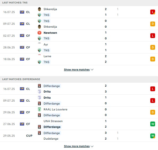Open Show more matches link under Differdange
Screen dimensions: 158x150
(77, 146)
